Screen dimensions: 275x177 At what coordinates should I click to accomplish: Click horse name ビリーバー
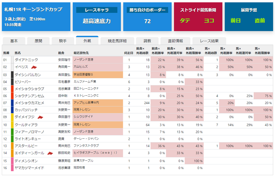coord(23,82)
